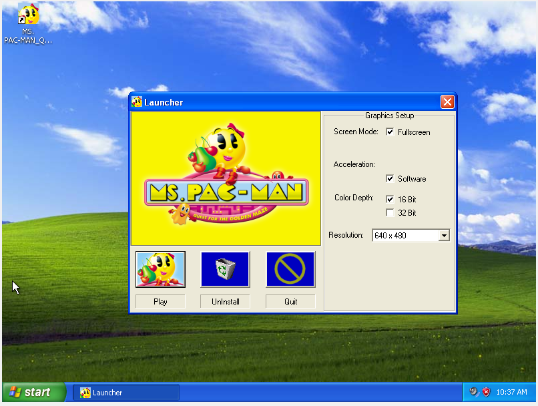
Task: Click the Quit button
Action: [290, 302]
